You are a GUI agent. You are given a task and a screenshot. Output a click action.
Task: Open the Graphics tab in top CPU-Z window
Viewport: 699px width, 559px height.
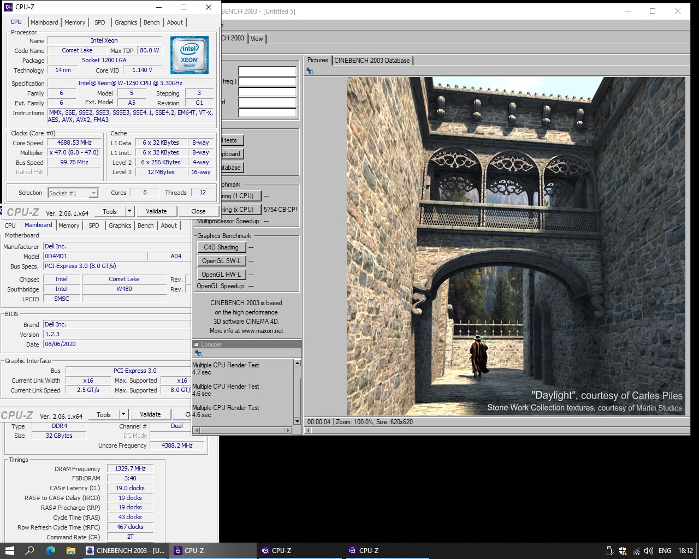(x=126, y=22)
